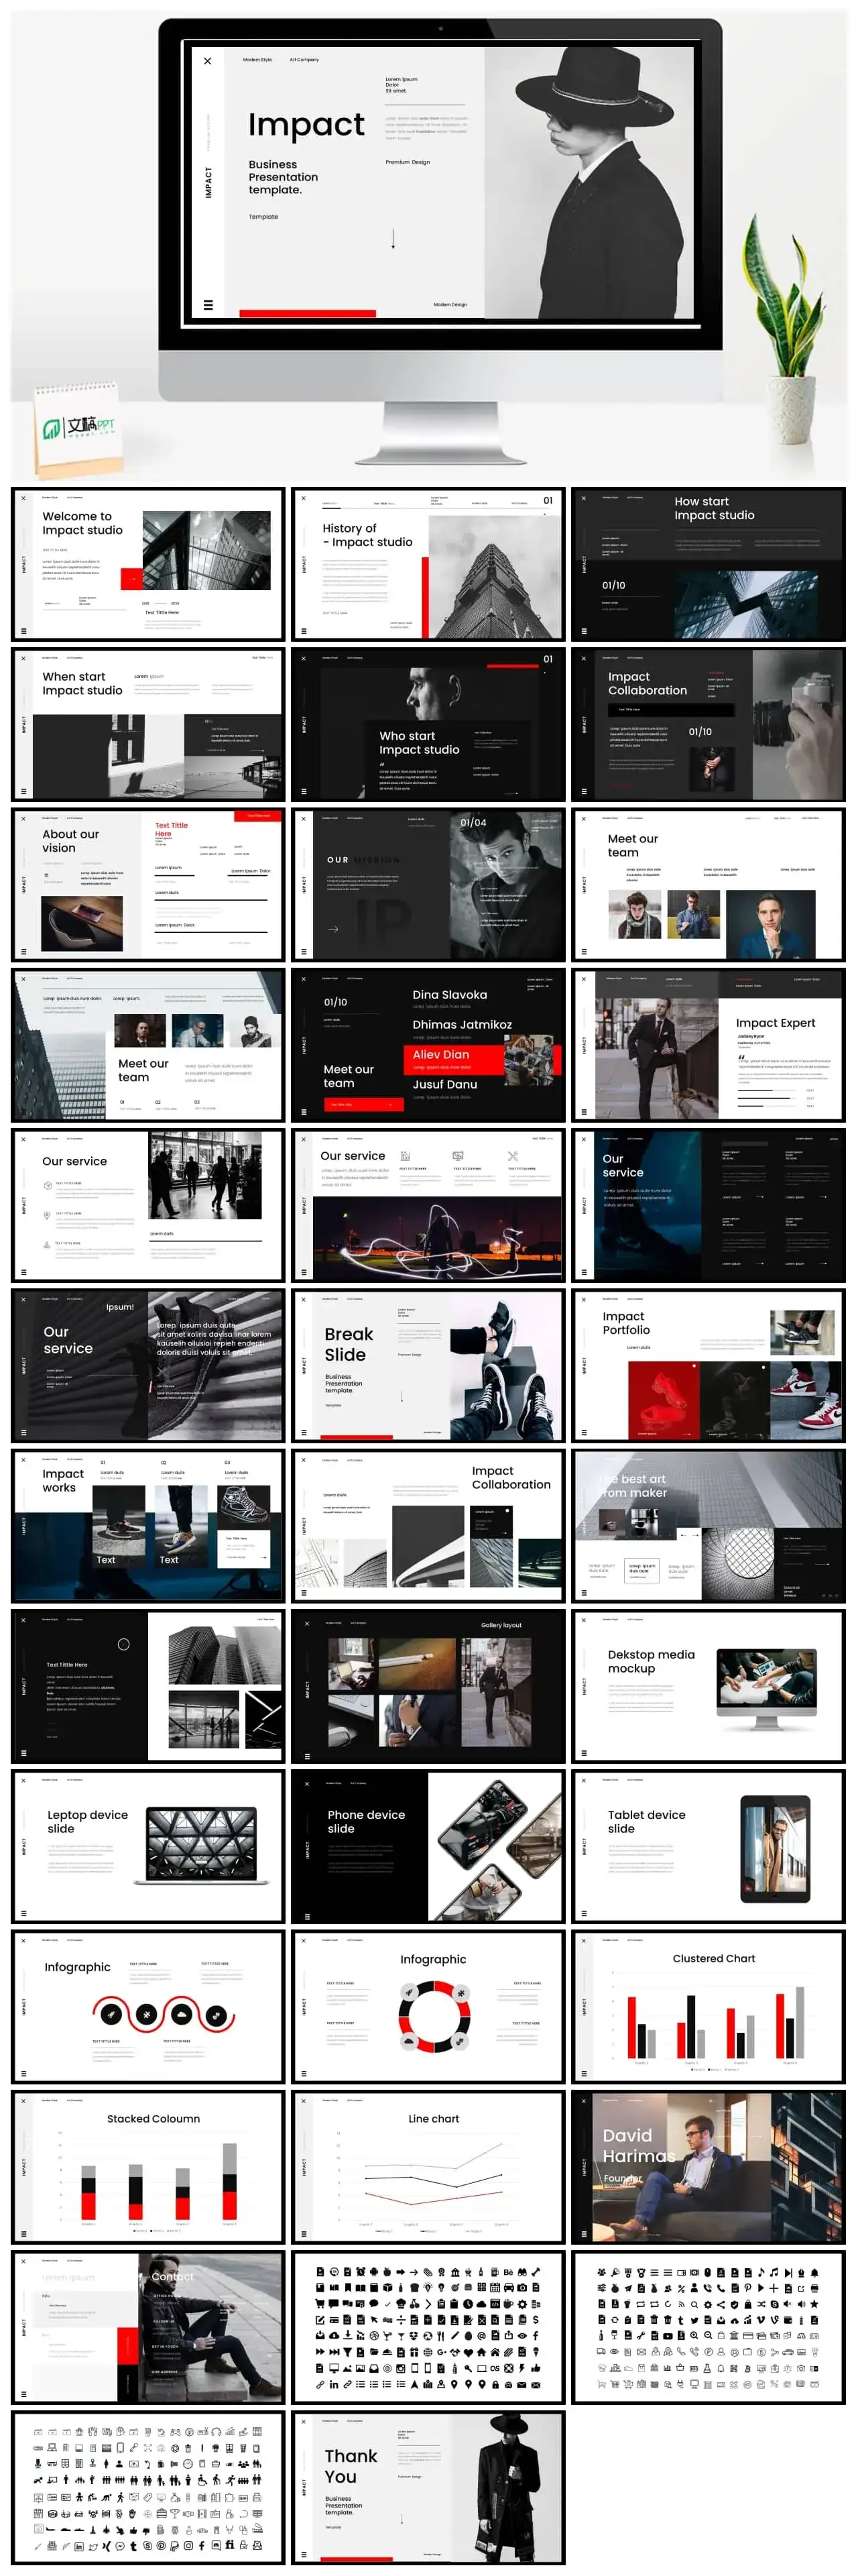Select the Phone device slide thumbnail

pyautogui.click(x=428, y=1846)
